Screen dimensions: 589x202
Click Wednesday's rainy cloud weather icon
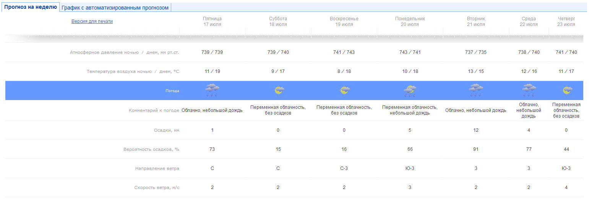pos(529,90)
